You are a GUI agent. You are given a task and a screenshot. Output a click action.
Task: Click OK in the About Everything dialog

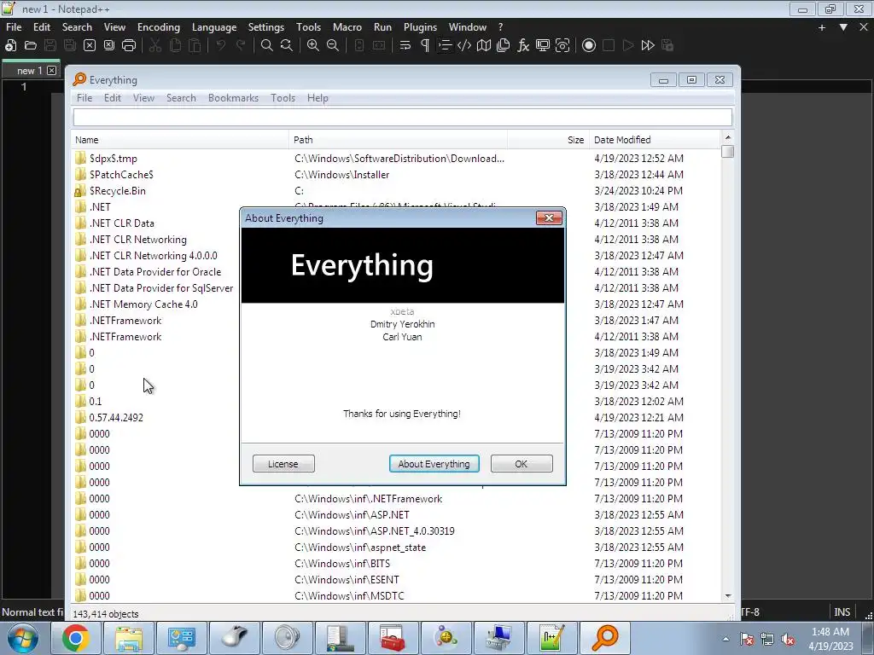pyautogui.click(x=521, y=463)
